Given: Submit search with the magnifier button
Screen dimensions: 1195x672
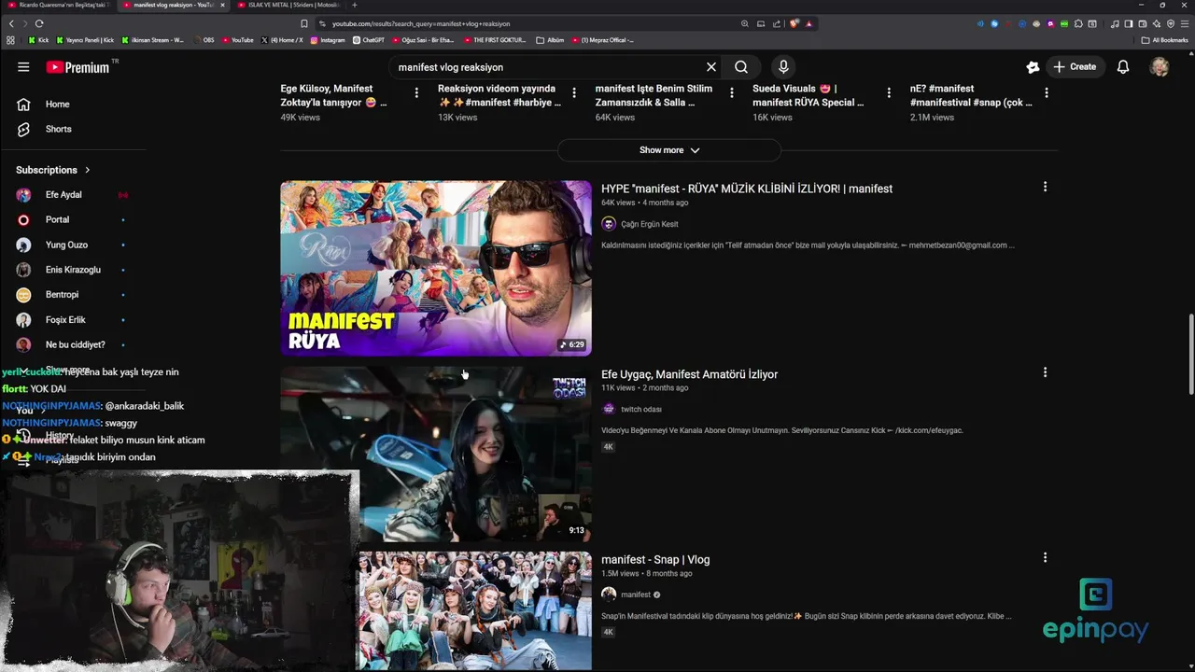Looking at the screenshot, I should [x=741, y=67].
